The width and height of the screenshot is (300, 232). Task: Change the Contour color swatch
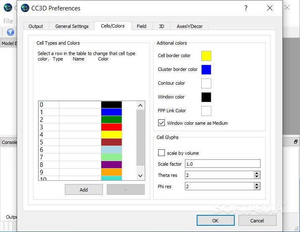pyautogui.click(x=206, y=83)
